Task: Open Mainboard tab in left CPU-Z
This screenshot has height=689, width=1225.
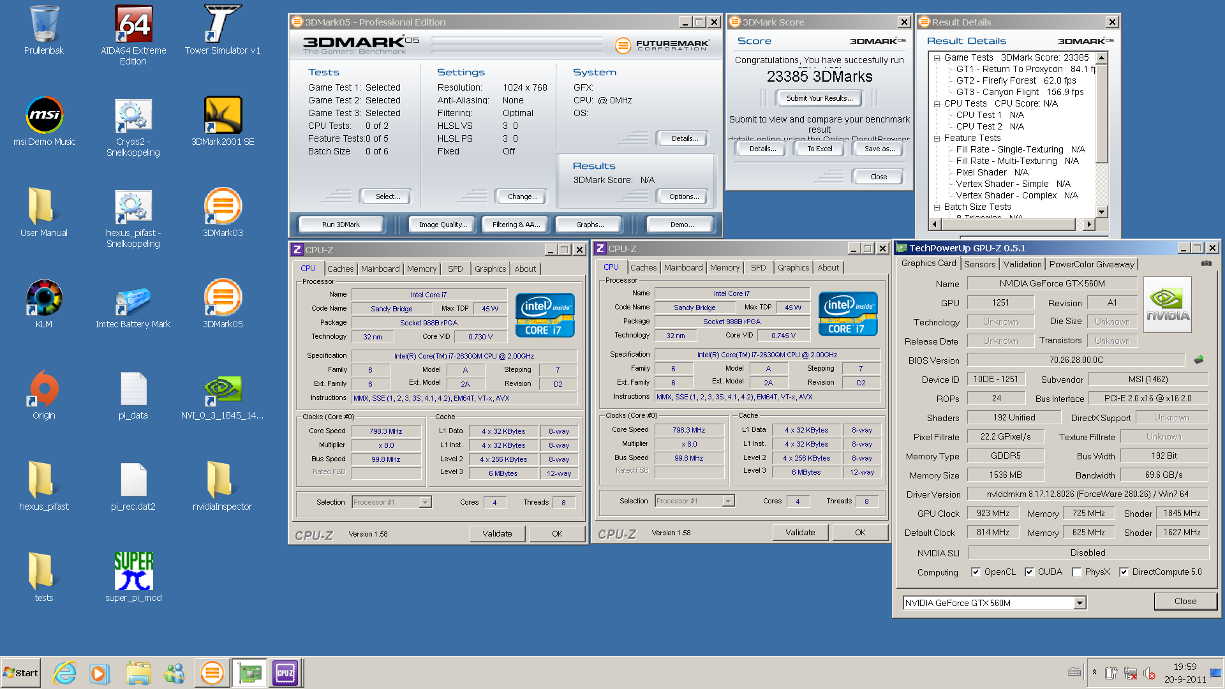Action: click(380, 269)
